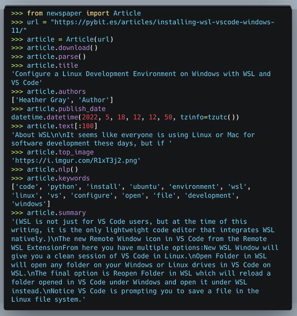Click the article.publish_date prompt line
Screen dimensions: 297x316
[58, 109]
